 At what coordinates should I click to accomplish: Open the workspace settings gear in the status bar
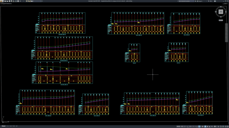[x=215, y=127]
